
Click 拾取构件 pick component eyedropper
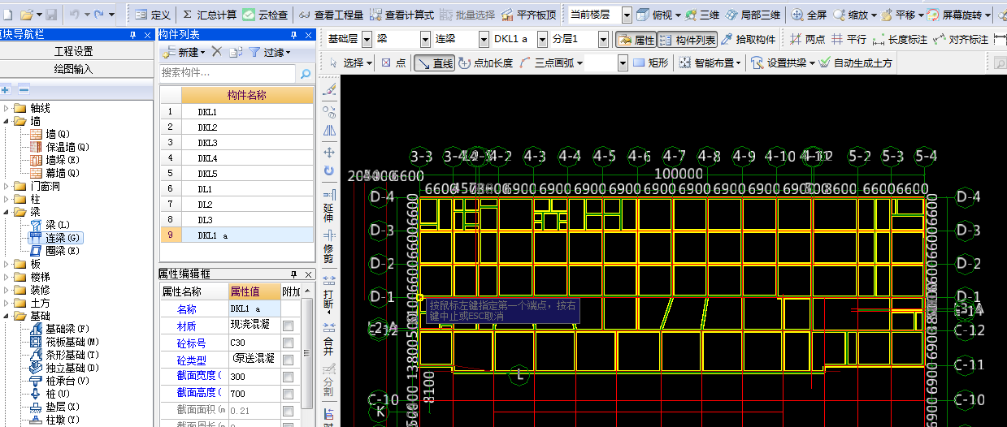pos(748,40)
